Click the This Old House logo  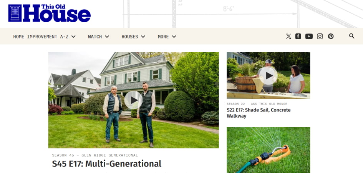[x=49, y=13]
